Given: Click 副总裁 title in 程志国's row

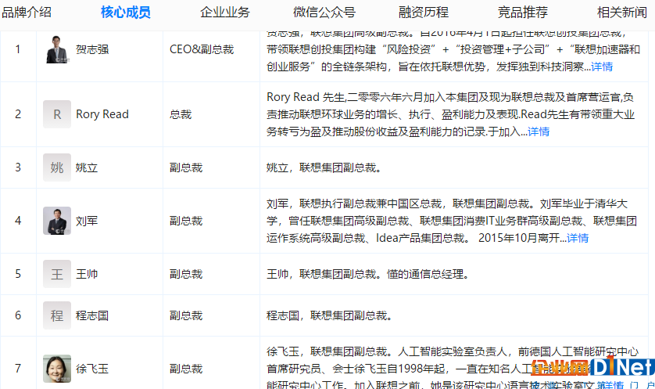Looking at the screenshot, I should click(x=186, y=315).
